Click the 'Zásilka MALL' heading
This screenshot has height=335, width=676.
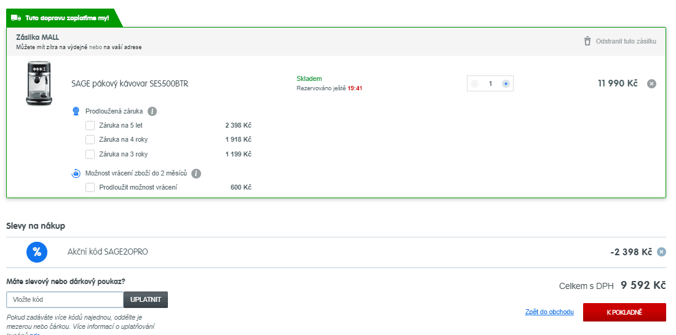pyautogui.click(x=38, y=37)
